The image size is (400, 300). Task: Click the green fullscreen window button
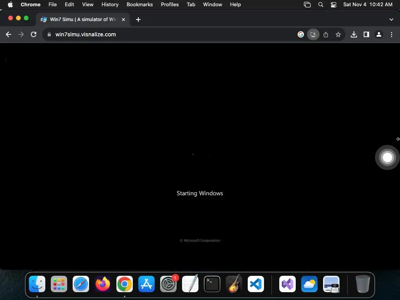26,18
